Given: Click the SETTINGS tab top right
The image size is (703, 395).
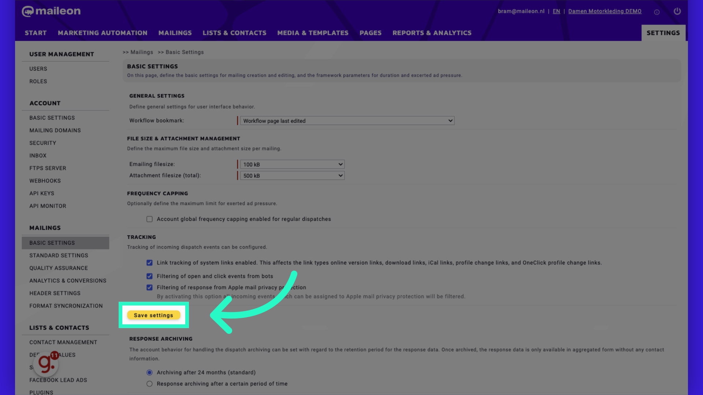Looking at the screenshot, I should point(663,32).
